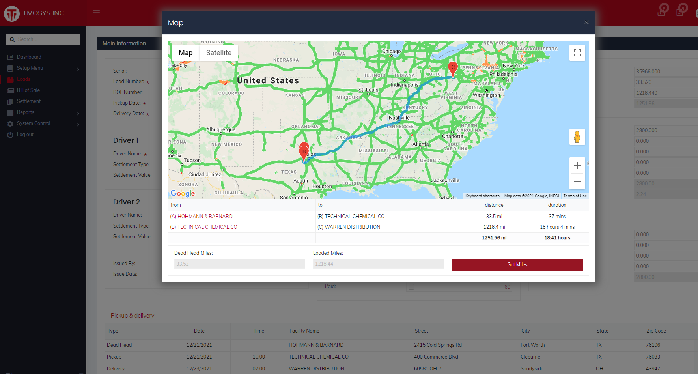Open Terms of Use link
Viewport: 698px width, 374px height.
click(575, 196)
